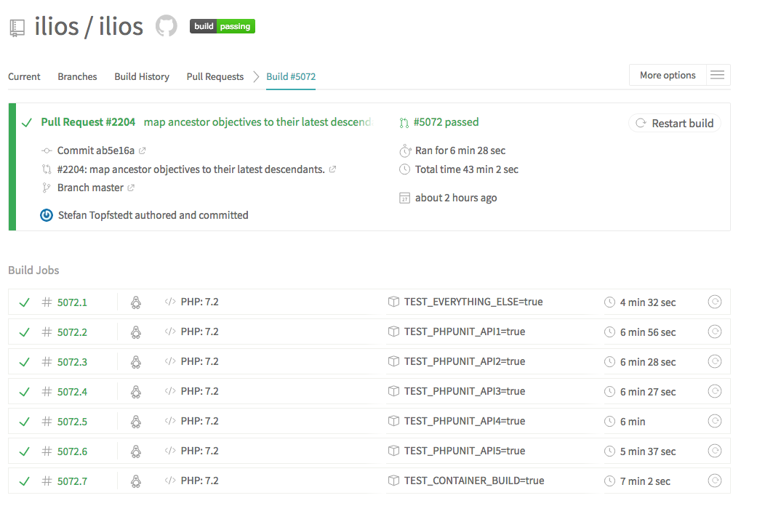Click the 5 min 37 sec duration

[x=648, y=451]
